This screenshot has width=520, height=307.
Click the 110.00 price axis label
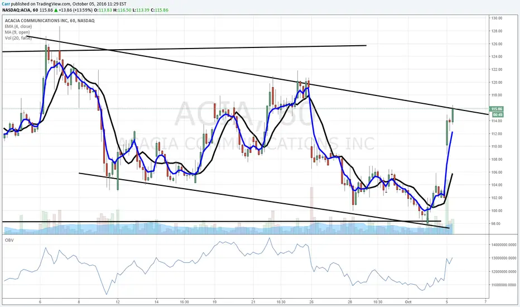pos(497,146)
